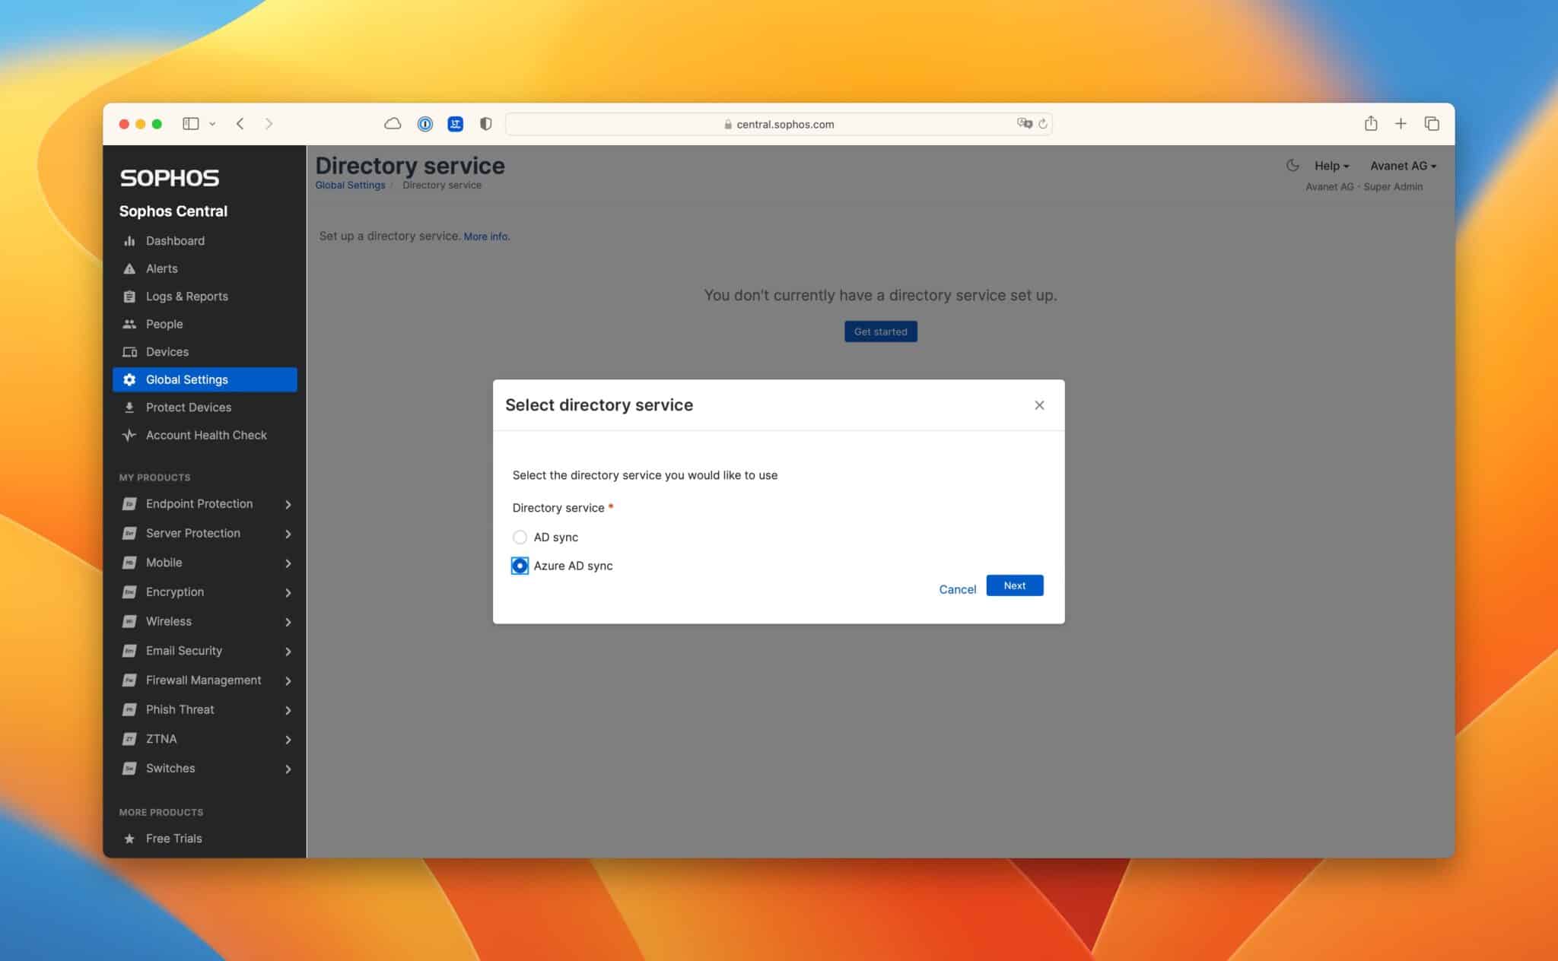The height and width of the screenshot is (961, 1558).
Task: Open the More info link
Action: [x=486, y=236]
